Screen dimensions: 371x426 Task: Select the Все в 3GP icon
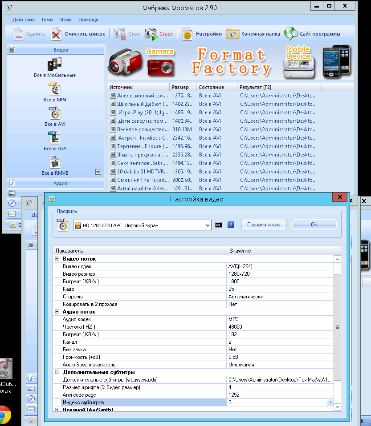pyautogui.click(x=54, y=138)
